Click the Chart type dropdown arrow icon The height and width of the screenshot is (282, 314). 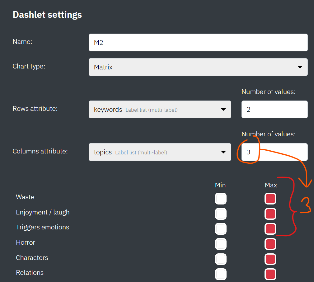(x=300, y=67)
